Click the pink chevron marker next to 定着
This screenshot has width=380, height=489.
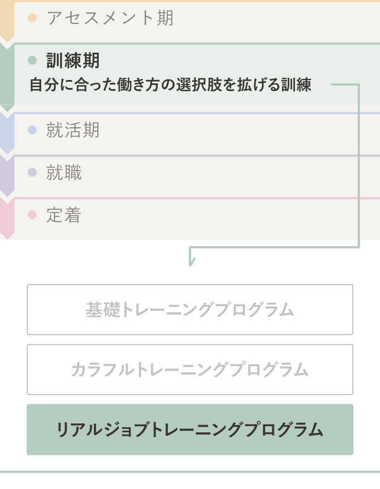click(7, 218)
